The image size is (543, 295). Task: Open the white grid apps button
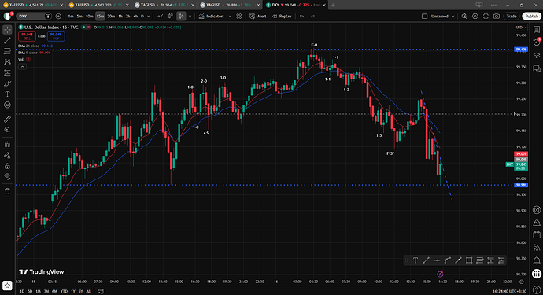pos(537,274)
